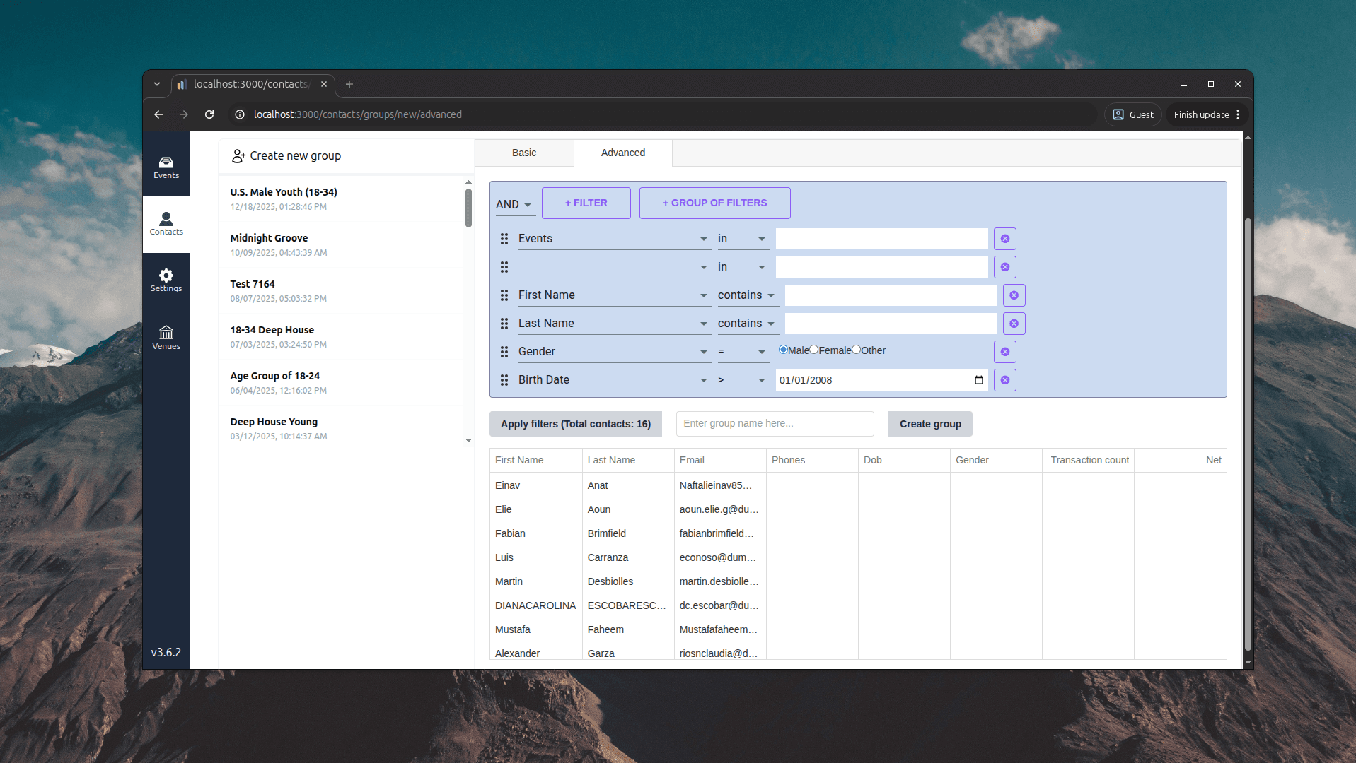This screenshot has height=763, width=1356.
Task: Open the Birth Date calendar picker icon
Action: [x=978, y=380]
